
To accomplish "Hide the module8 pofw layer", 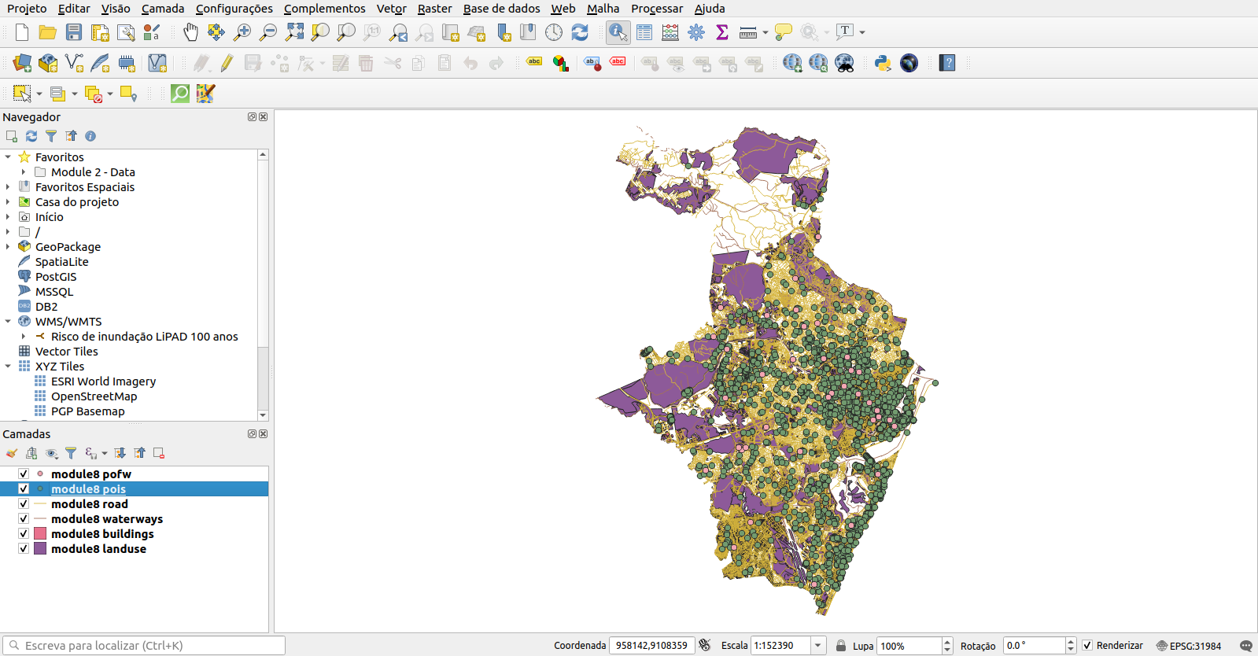I will [x=24, y=474].
